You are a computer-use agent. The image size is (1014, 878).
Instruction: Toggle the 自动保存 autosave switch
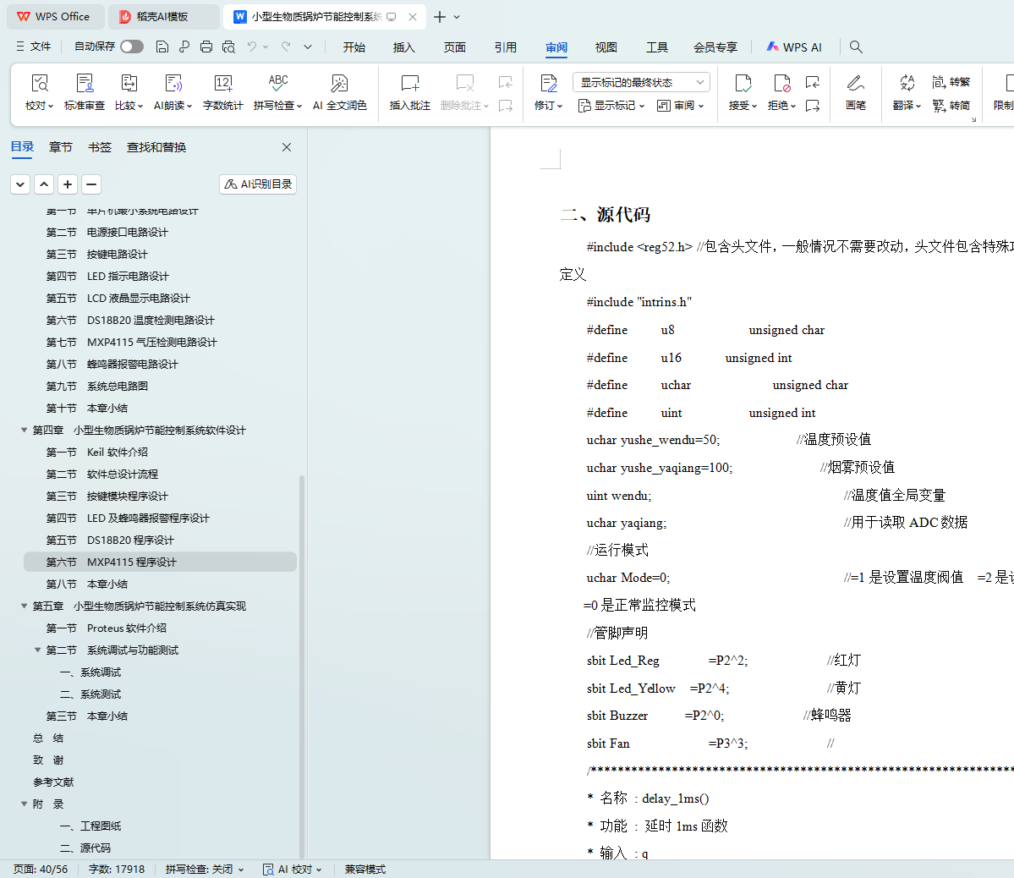pyautogui.click(x=131, y=47)
